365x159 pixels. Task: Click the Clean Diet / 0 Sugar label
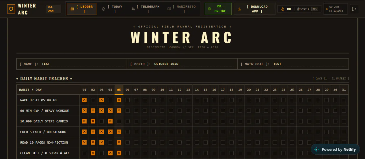click(45, 153)
